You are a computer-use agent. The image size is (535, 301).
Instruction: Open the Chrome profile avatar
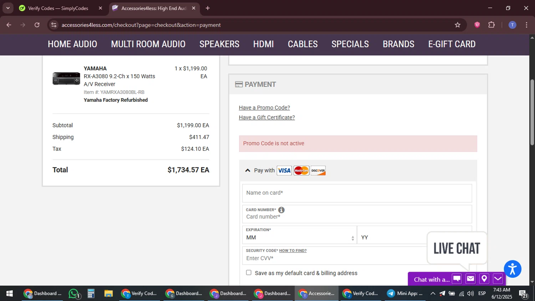tap(512, 25)
